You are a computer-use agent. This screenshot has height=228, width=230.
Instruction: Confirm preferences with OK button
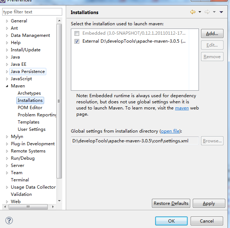click(x=171, y=221)
